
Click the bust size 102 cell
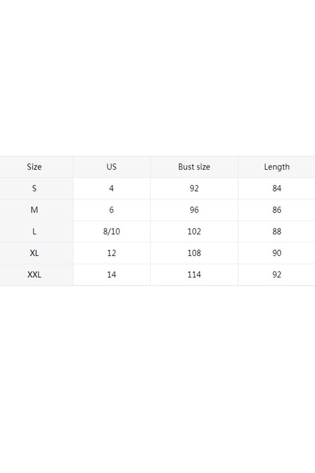tap(194, 232)
